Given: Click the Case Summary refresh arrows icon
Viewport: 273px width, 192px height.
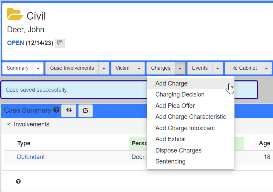Looking at the screenshot, I should point(69,111).
